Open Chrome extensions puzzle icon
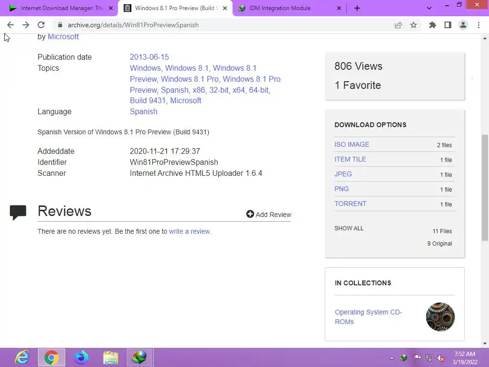 click(433, 25)
